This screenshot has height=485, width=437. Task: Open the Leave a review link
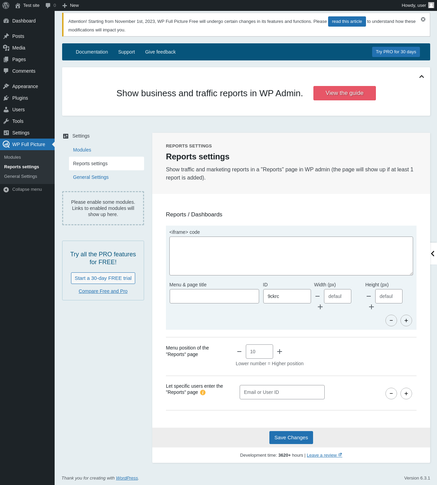click(324, 455)
